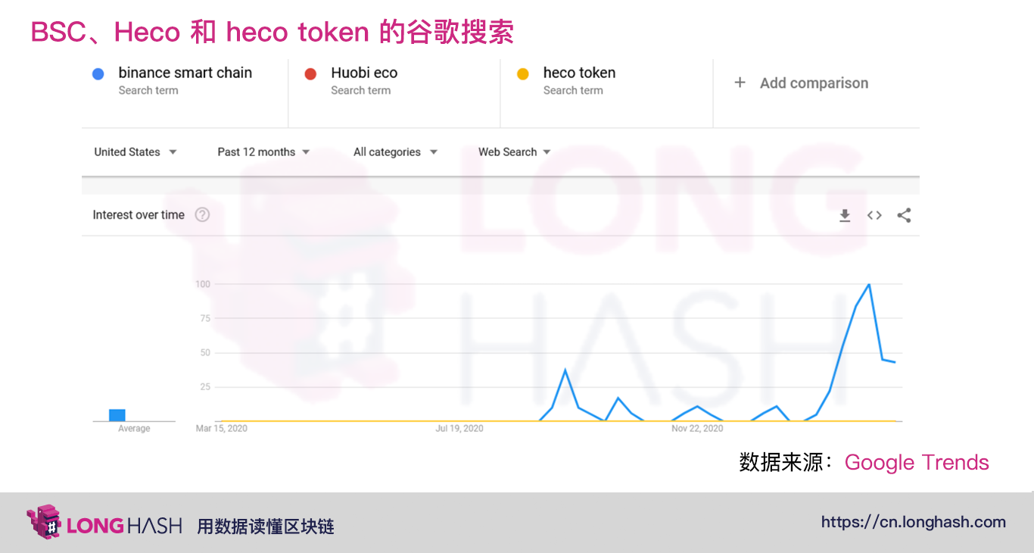The height and width of the screenshot is (553, 1034).
Task: Click the LongHash robot logo
Action: coord(43,522)
